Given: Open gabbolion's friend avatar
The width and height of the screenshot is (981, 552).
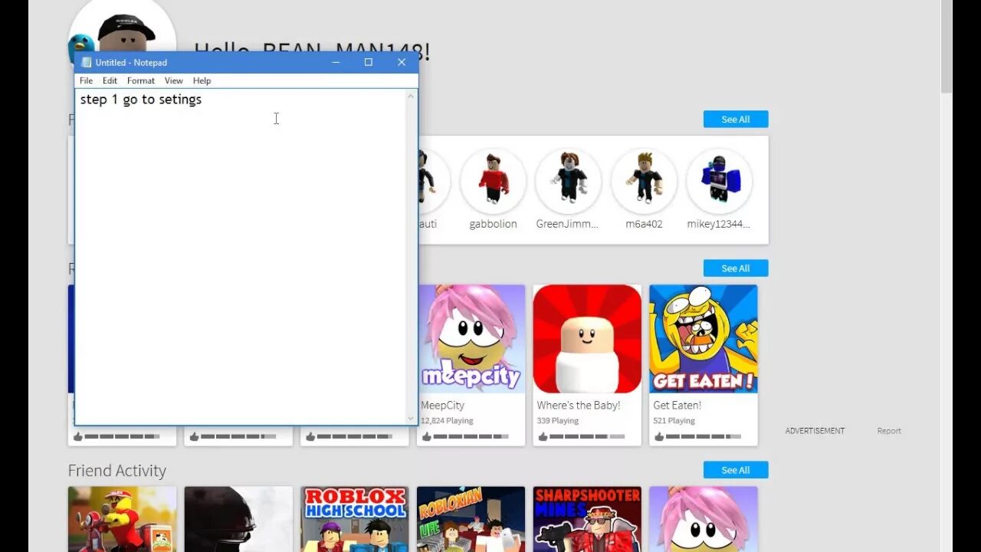Looking at the screenshot, I should pyautogui.click(x=494, y=181).
